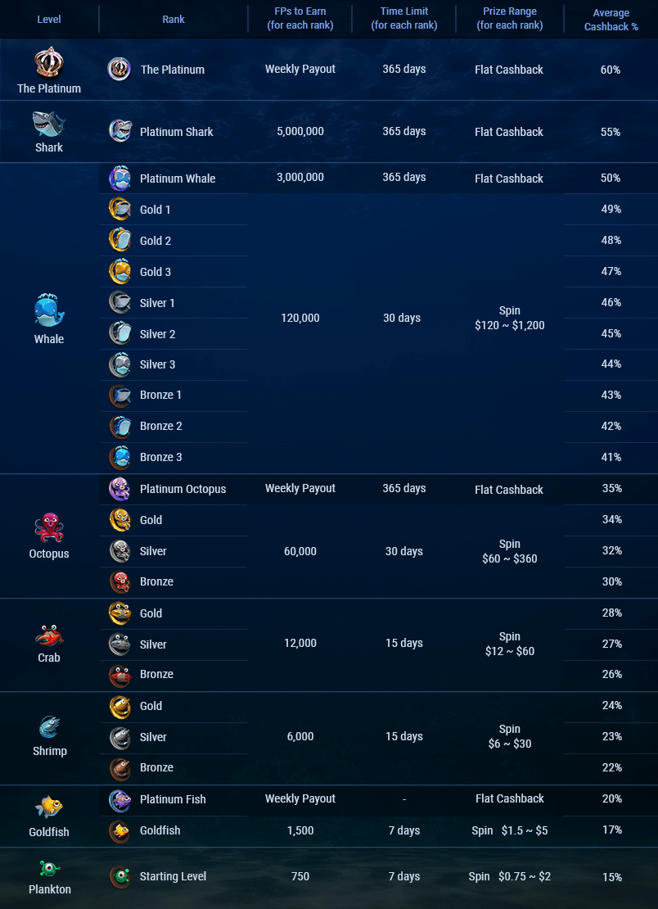Screen dimensions: 658x909
Task: Click the 5,000,000 FPs value
Action: click(x=300, y=131)
